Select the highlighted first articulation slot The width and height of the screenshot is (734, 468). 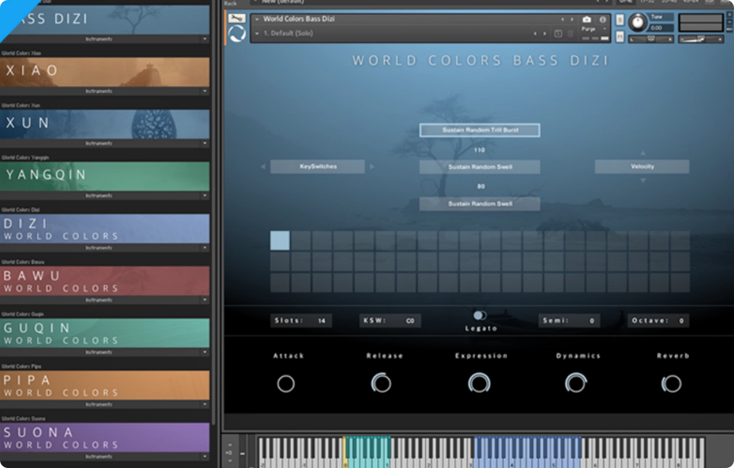(280, 241)
